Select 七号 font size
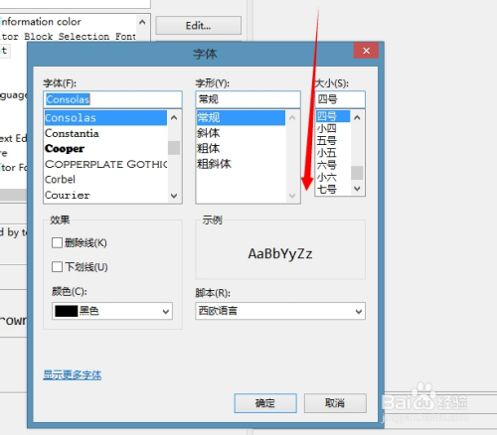The image size is (497, 435). [x=327, y=190]
